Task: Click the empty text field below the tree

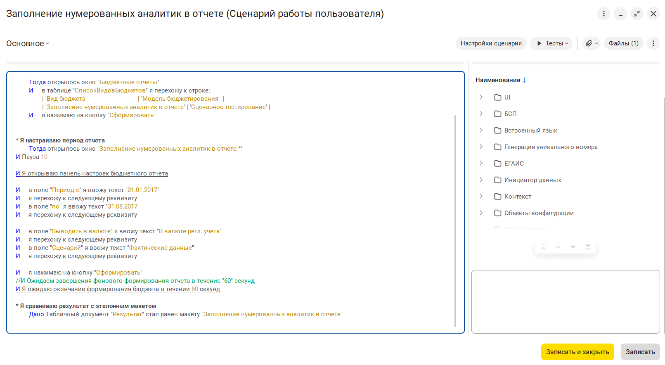Action: click(565, 301)
